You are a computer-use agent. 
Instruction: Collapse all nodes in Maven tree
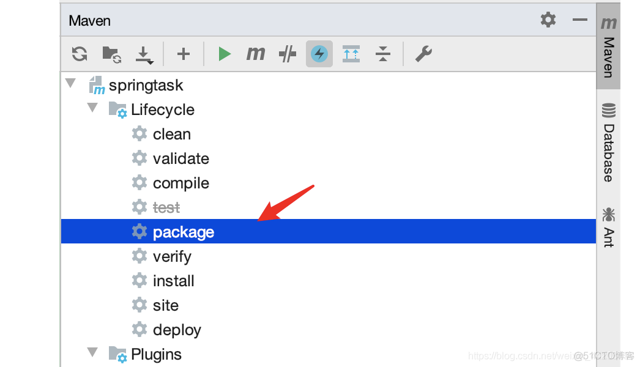[383, 54]
